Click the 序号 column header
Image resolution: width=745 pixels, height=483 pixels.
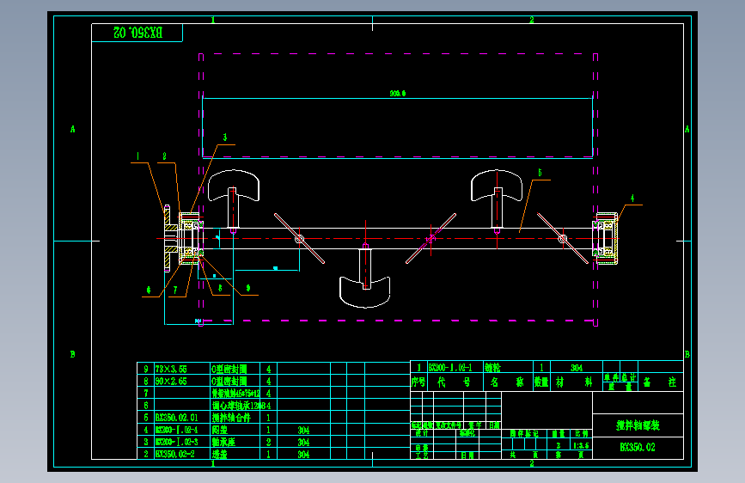click(x=418, y=382)
